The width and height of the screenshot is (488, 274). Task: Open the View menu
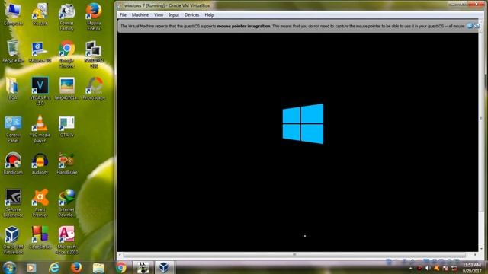coord(159,15)
